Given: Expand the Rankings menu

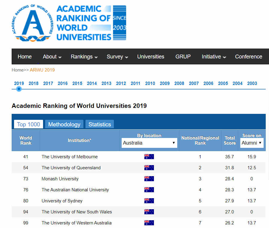Looking at the screenshot, I should 84,57.
